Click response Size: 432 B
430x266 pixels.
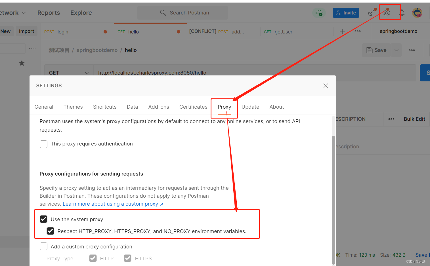(393, 255)
